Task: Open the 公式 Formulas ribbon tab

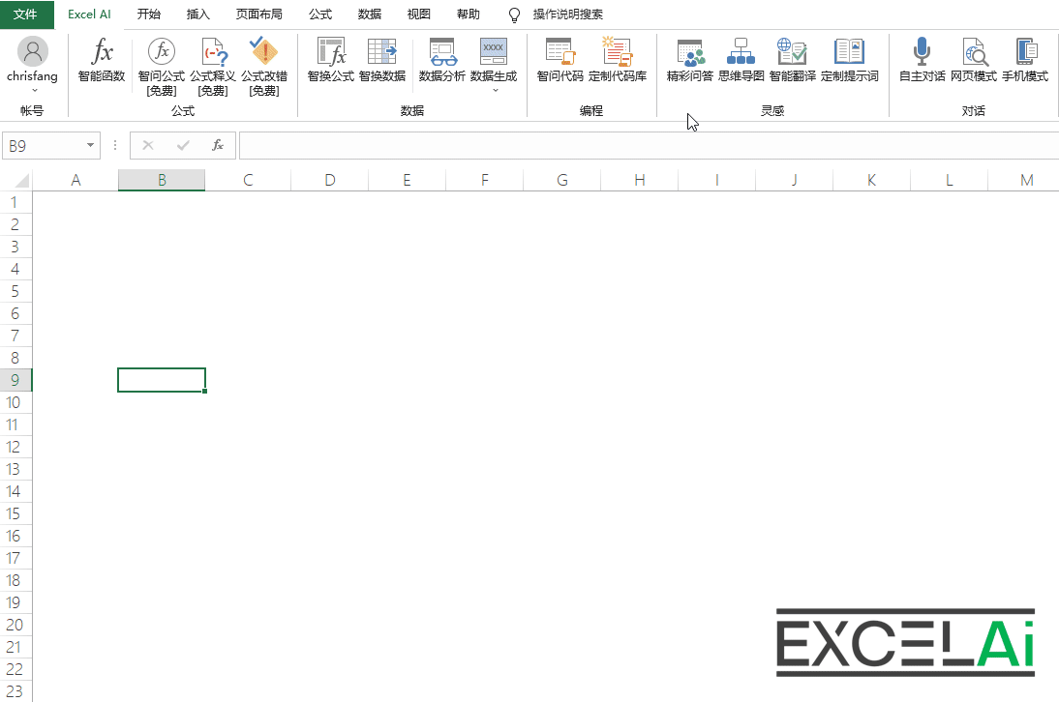Action: 320,15
